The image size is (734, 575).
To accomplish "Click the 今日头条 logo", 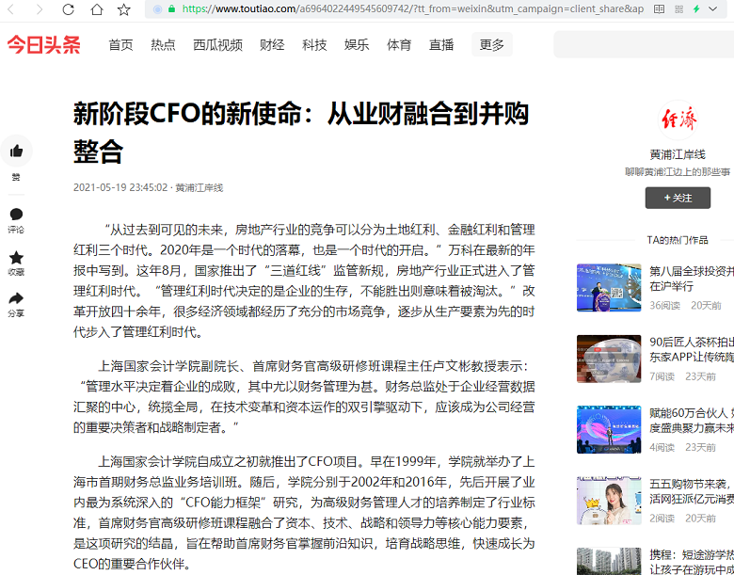I will [44, 45].
